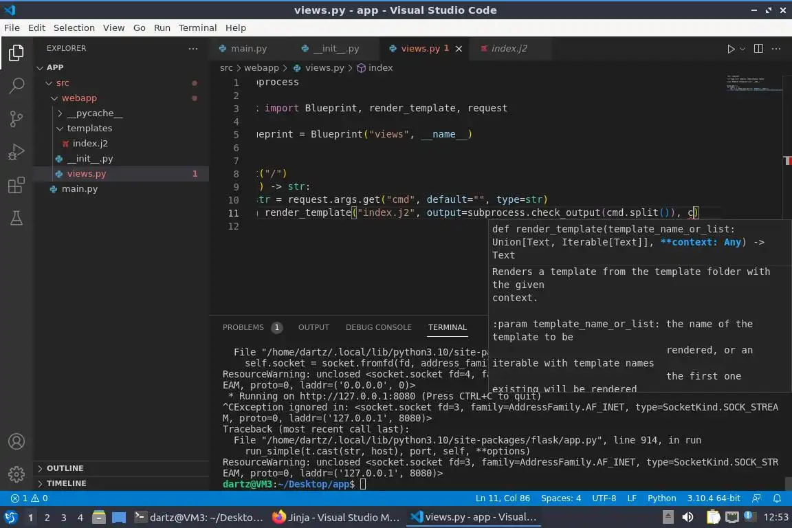Click the index symbol breadcrumb
Image resolution: width=792 pixels, height=528 pixels.
(375, 67)
